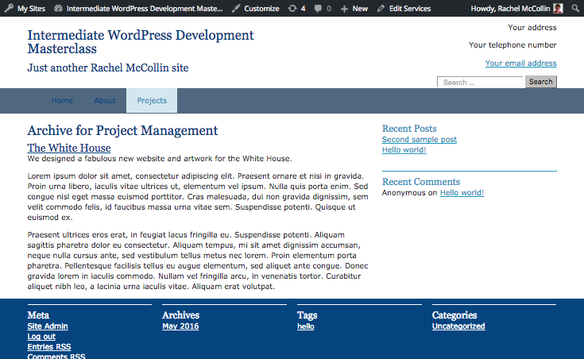Click the Customize paintbrush icon
This screenshot has width=584, height=359.
coord(236,8)
